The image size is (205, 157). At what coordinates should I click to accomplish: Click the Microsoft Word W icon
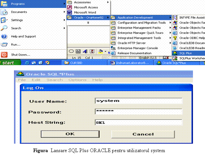tap(70, 12)
